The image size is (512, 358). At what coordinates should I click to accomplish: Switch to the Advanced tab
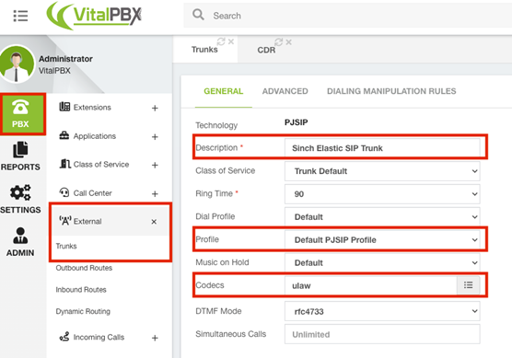pyautogui.click(x=285, y=91)
